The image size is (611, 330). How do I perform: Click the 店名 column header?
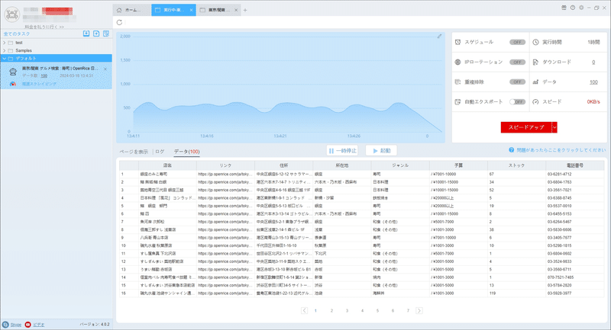coord(167,165)
